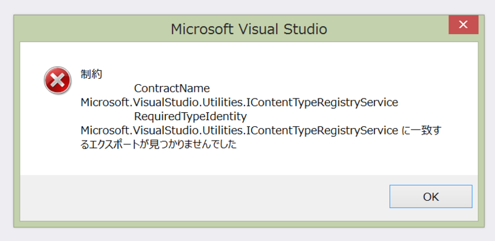495x241 pixels.
Task: Click the white X inside close button
Action: coord(463,24)
